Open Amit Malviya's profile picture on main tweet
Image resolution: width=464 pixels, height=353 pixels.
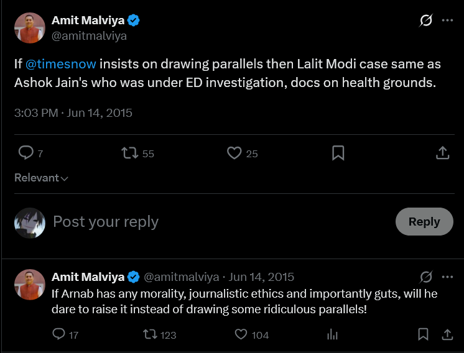[x=30, y=28]
